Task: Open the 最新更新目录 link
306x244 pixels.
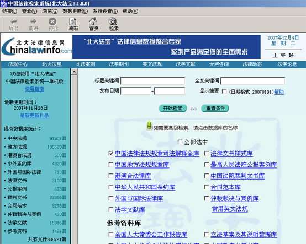Action: click(x=34, y=116)
